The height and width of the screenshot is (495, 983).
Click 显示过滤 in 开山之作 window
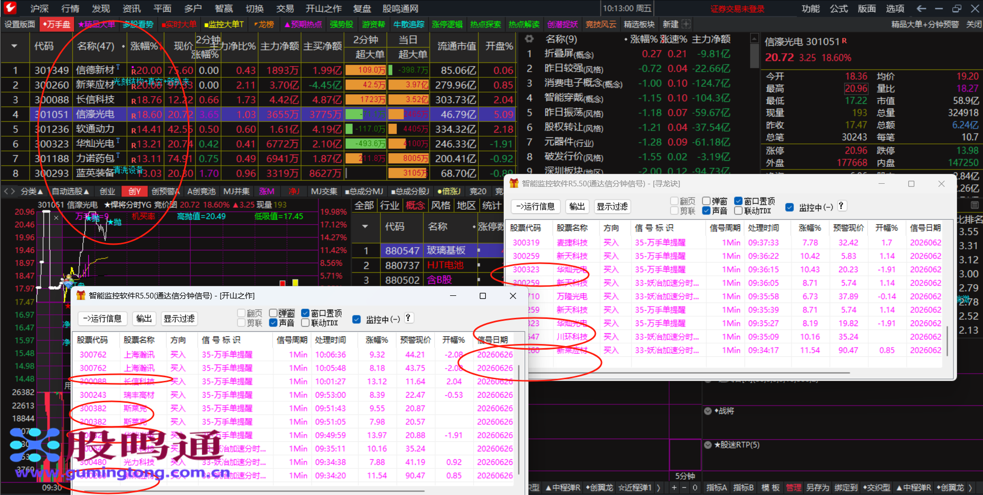(179, 318)
